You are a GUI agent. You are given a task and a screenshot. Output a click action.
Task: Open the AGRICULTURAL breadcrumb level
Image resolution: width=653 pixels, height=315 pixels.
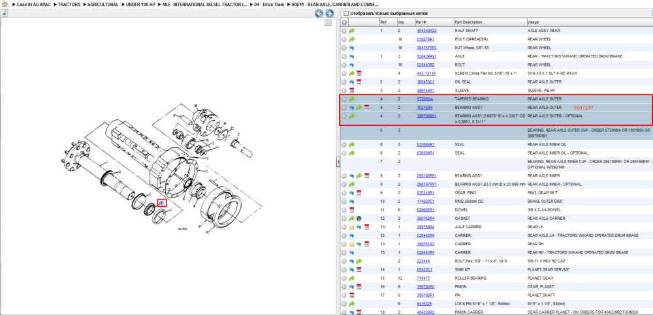[103, 5]
